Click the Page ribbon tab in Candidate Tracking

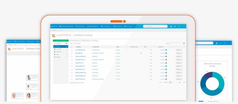[x=61, y=30]
